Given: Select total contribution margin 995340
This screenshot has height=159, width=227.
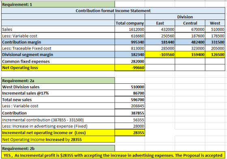Looking at the screenshot, I should click(130, 42).
